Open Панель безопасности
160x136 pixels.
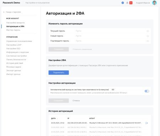click(16, 59)
